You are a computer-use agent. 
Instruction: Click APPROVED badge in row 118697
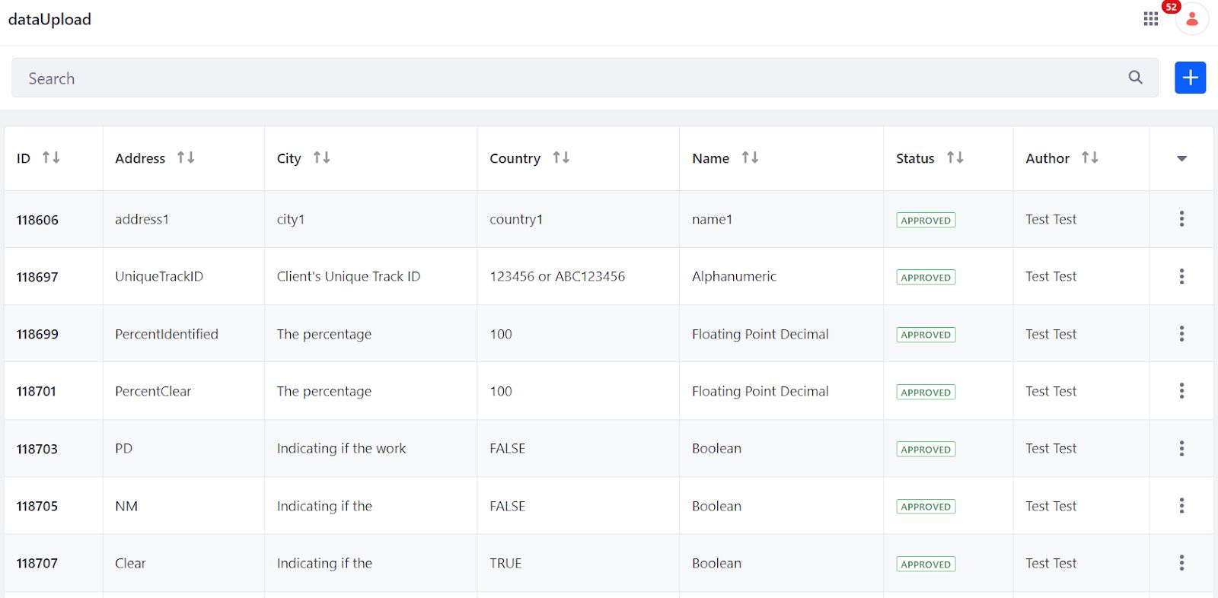pyautogui.click(x=926, y=277)
